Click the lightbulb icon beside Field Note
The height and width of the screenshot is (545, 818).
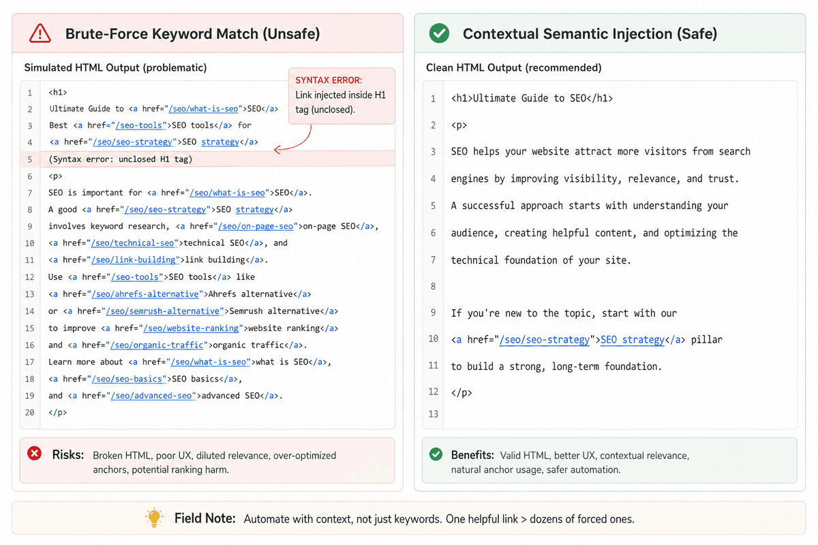tap(155, 518)
